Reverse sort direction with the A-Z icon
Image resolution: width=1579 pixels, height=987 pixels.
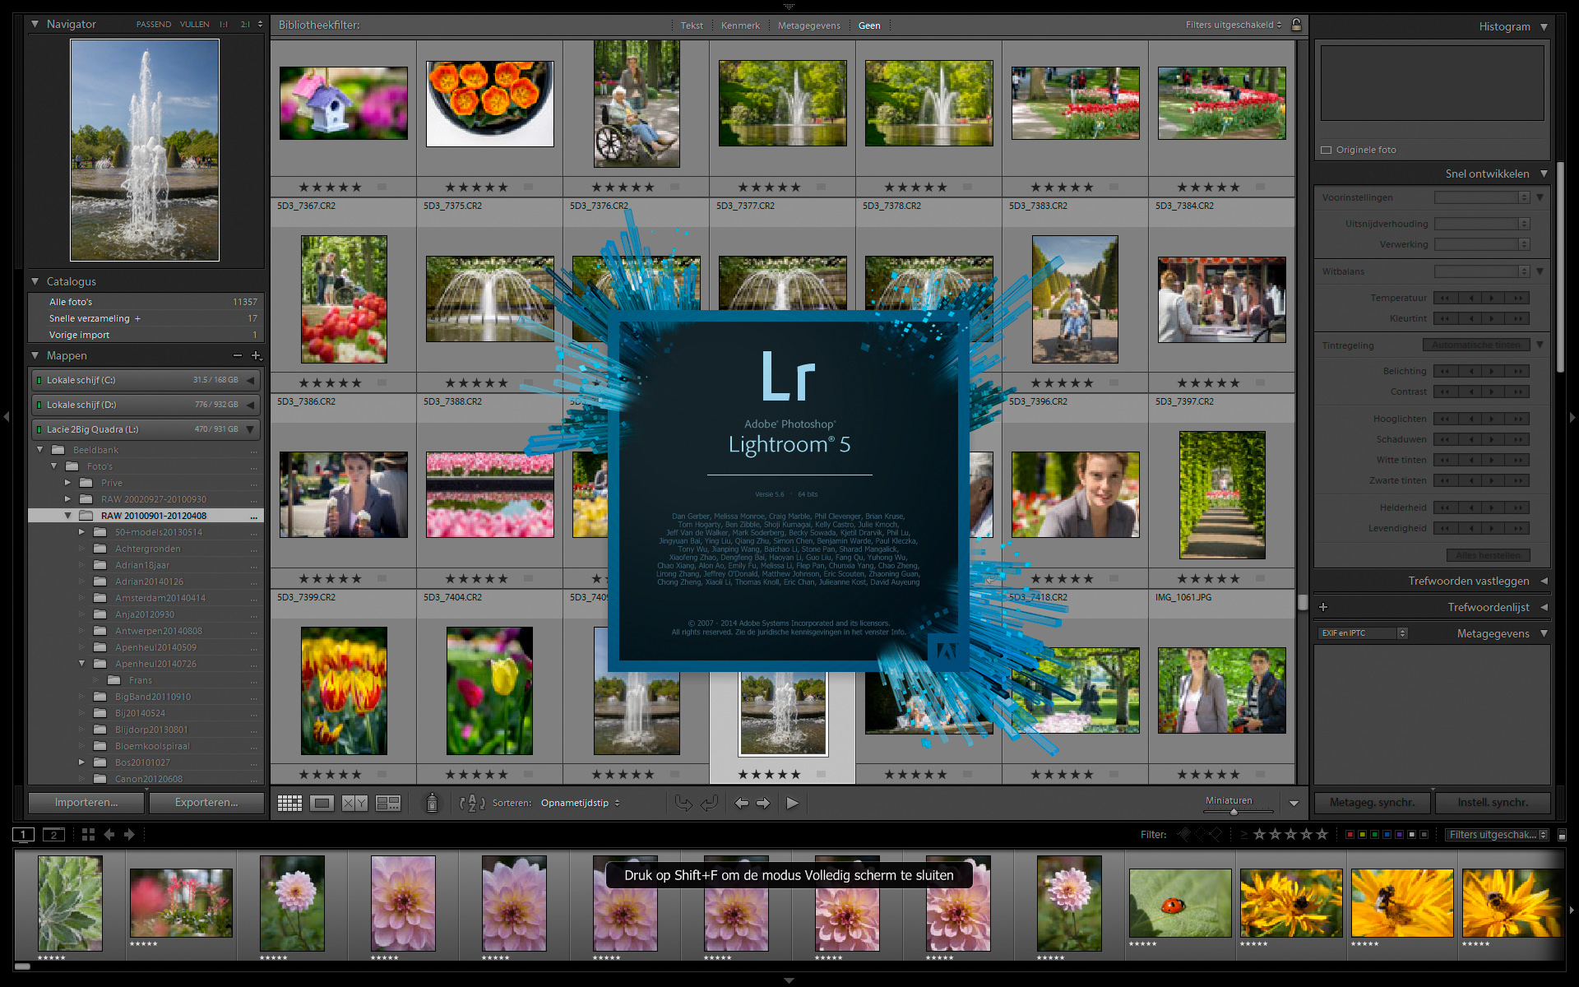(x=471, y=803)
